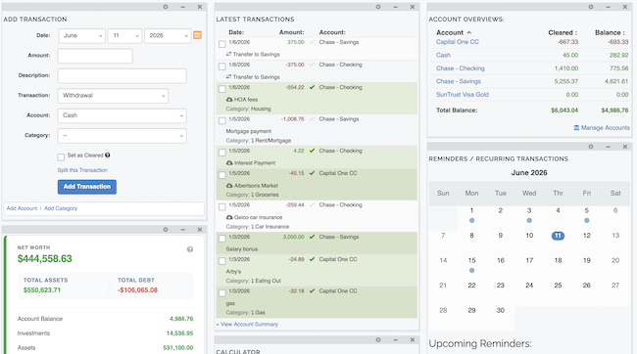Open View Account Summary link
The height and width of the screenshot is (354, 637).
click(x=249, y=324)
